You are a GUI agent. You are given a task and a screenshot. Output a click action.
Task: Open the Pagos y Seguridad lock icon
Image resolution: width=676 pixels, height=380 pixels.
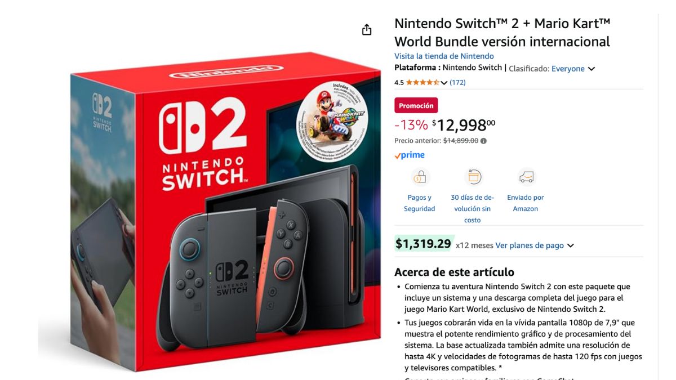coord(419,178)
